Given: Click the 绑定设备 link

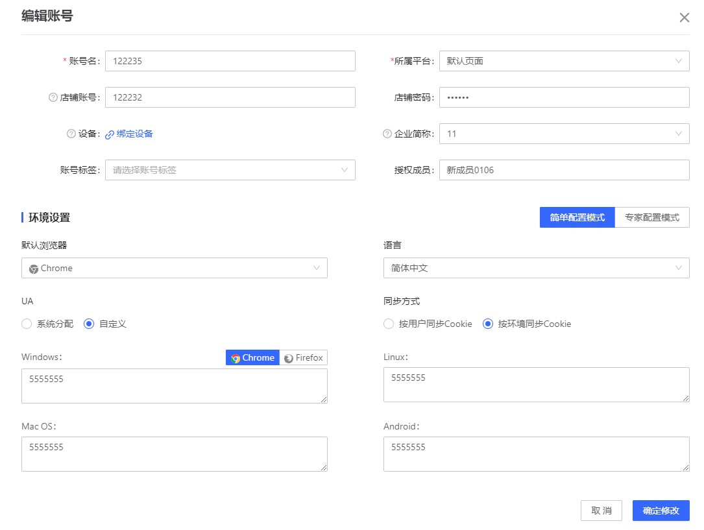Looking at the screenshot, I should tap(134, 134).
